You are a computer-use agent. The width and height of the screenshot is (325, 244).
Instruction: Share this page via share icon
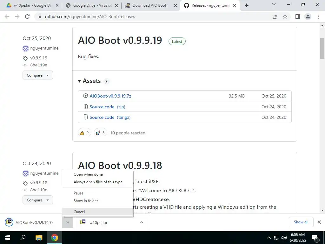tap(275, 17)
